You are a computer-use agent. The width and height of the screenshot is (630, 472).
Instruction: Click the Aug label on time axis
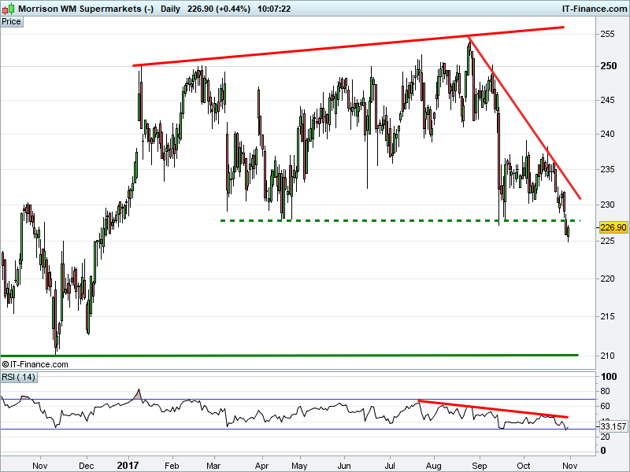[434, 466]
